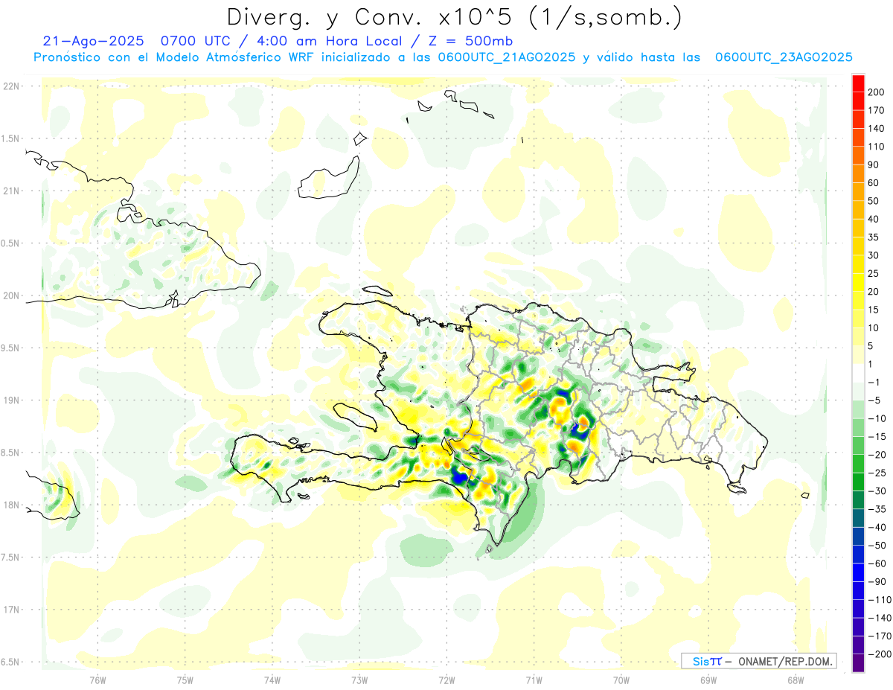The image size is (893, 690).
Task: Click the negative legend value -90
Action: (x=876, y=582)
